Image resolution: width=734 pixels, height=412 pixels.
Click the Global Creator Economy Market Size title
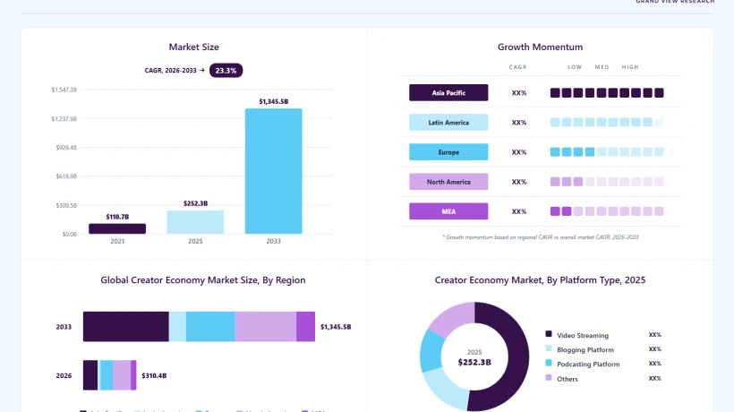(x=202, y=280)
